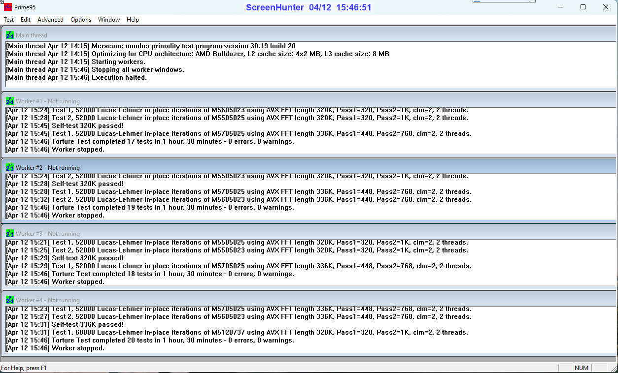Click Worker #2 'Worker stopped.' line
The height and width of the screenshot is (373, 618).
point(55,216)
